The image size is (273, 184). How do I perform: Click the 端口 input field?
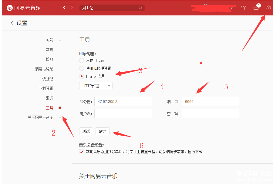point(211,101)
